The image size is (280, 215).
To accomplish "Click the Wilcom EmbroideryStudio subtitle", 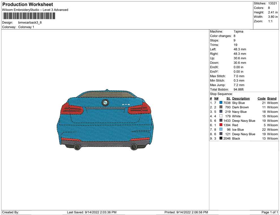I will click(35, 10).
